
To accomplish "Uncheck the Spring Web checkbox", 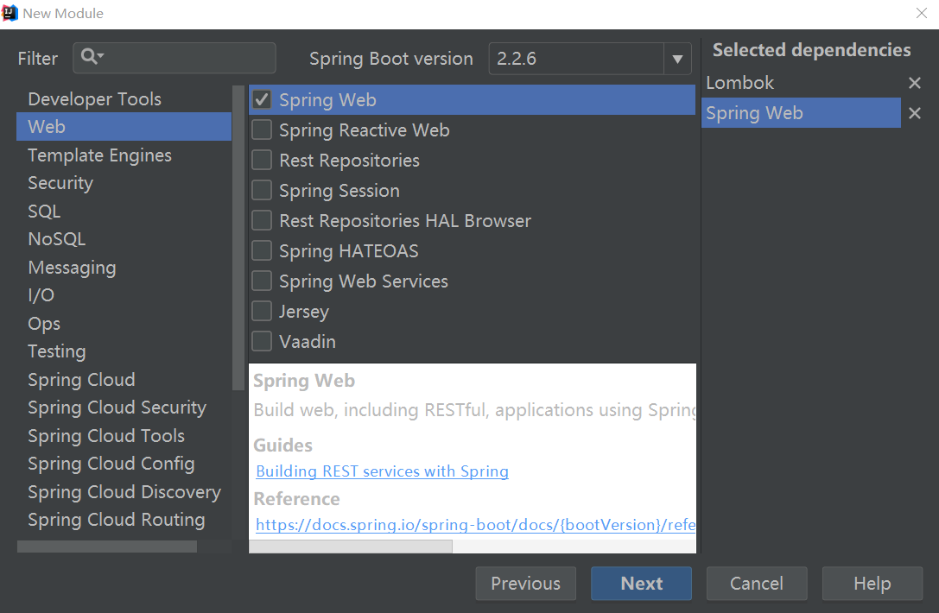I will pos(262,100).
